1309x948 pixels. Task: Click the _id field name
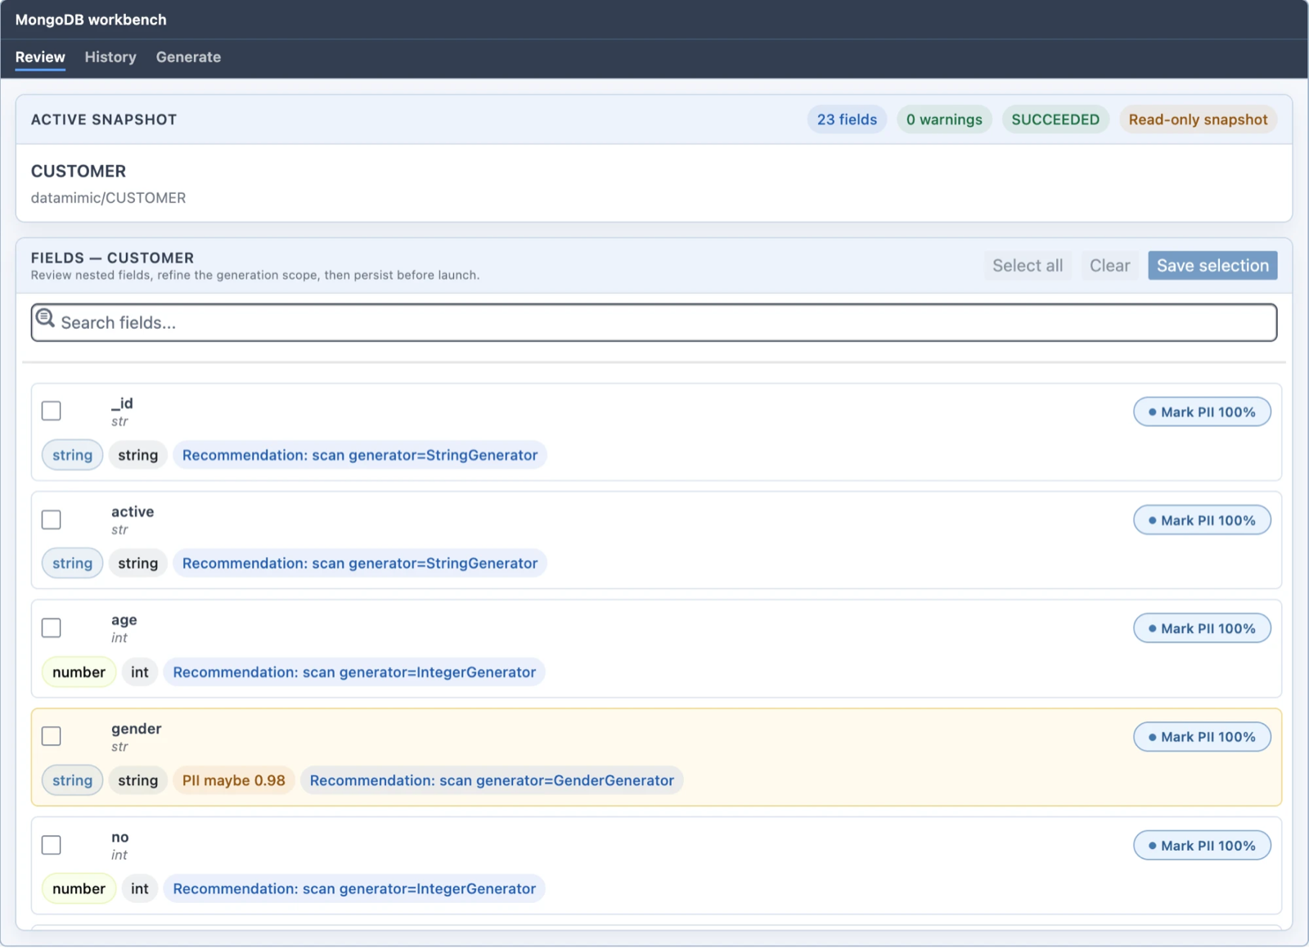coord(122,403)
